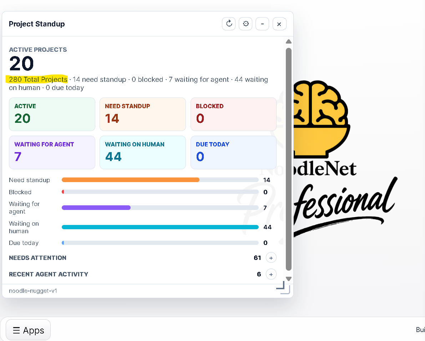Click the teal Waiting on human bar
The image size is (425, 341).
coord(160,227)
